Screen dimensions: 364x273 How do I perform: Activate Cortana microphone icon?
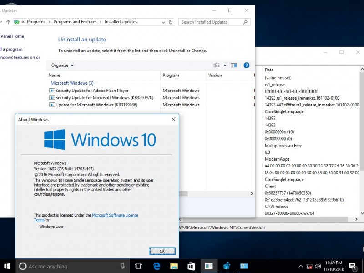122,266
